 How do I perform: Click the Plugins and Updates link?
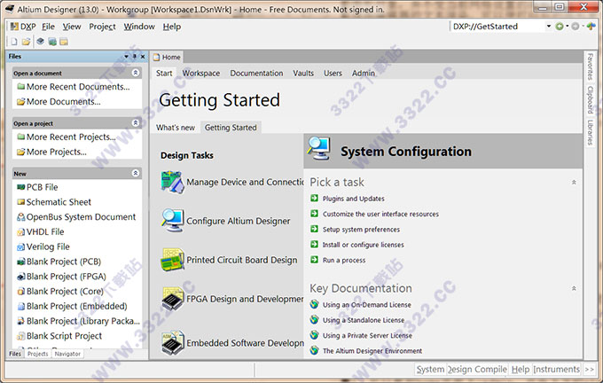click(x=352, y=199)
